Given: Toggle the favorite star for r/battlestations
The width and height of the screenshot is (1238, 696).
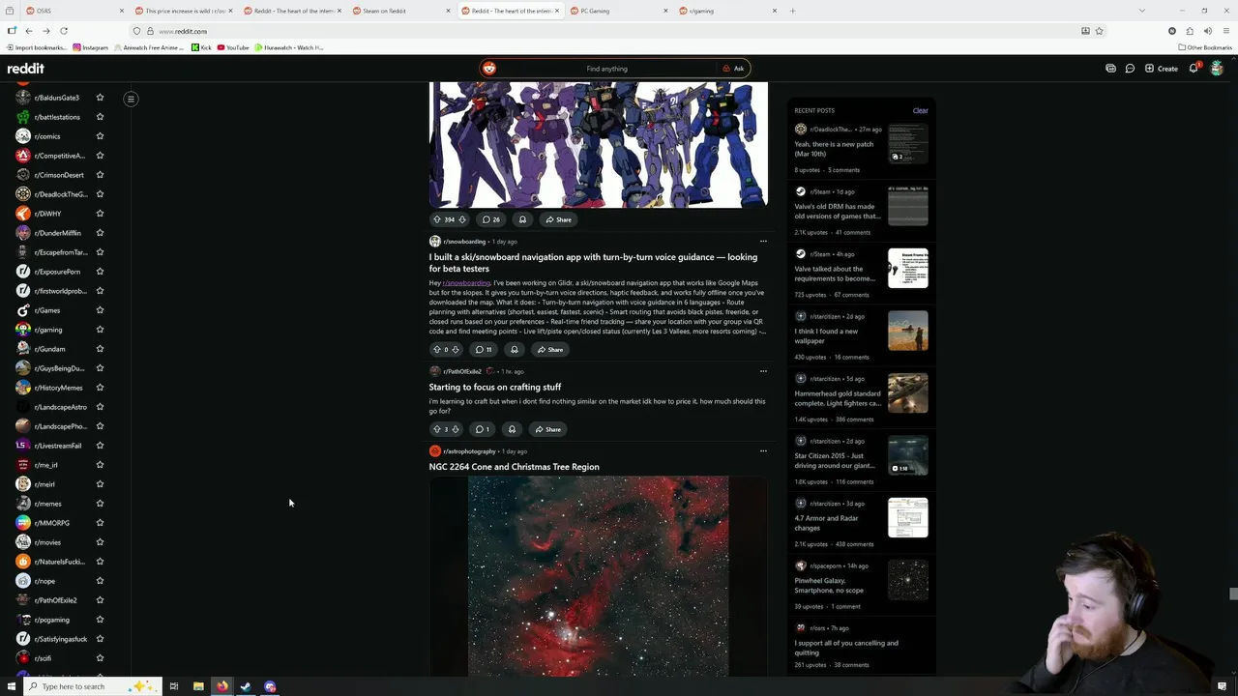Looking at the screenshot, I should pos(100,117).
